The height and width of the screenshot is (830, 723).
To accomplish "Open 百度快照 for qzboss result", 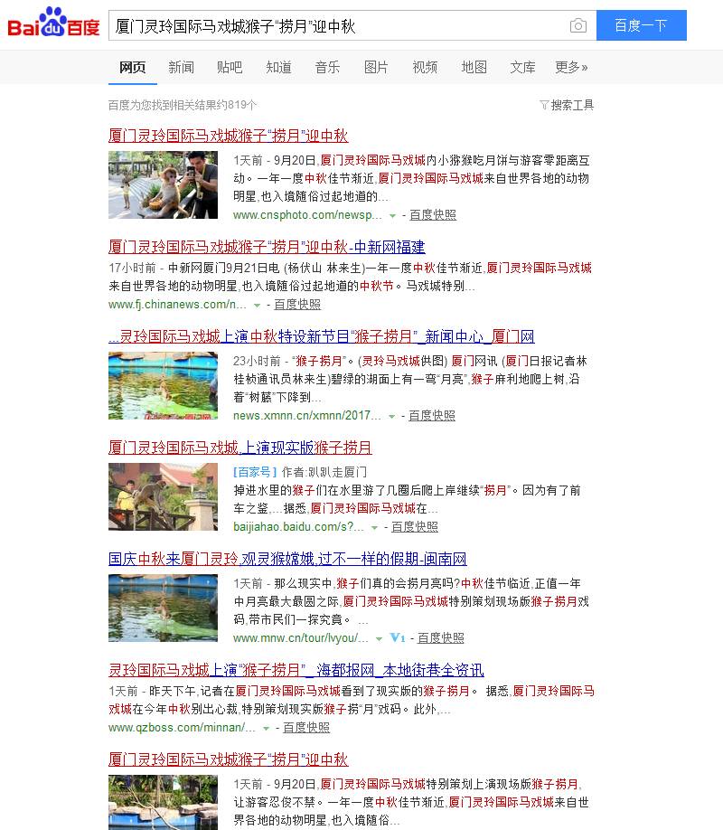I will point(306,727).
